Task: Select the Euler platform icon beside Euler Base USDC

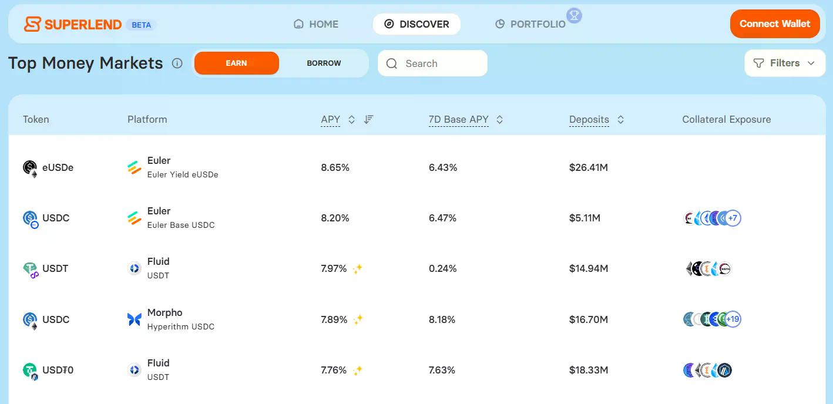Action: tap(134, 217)
